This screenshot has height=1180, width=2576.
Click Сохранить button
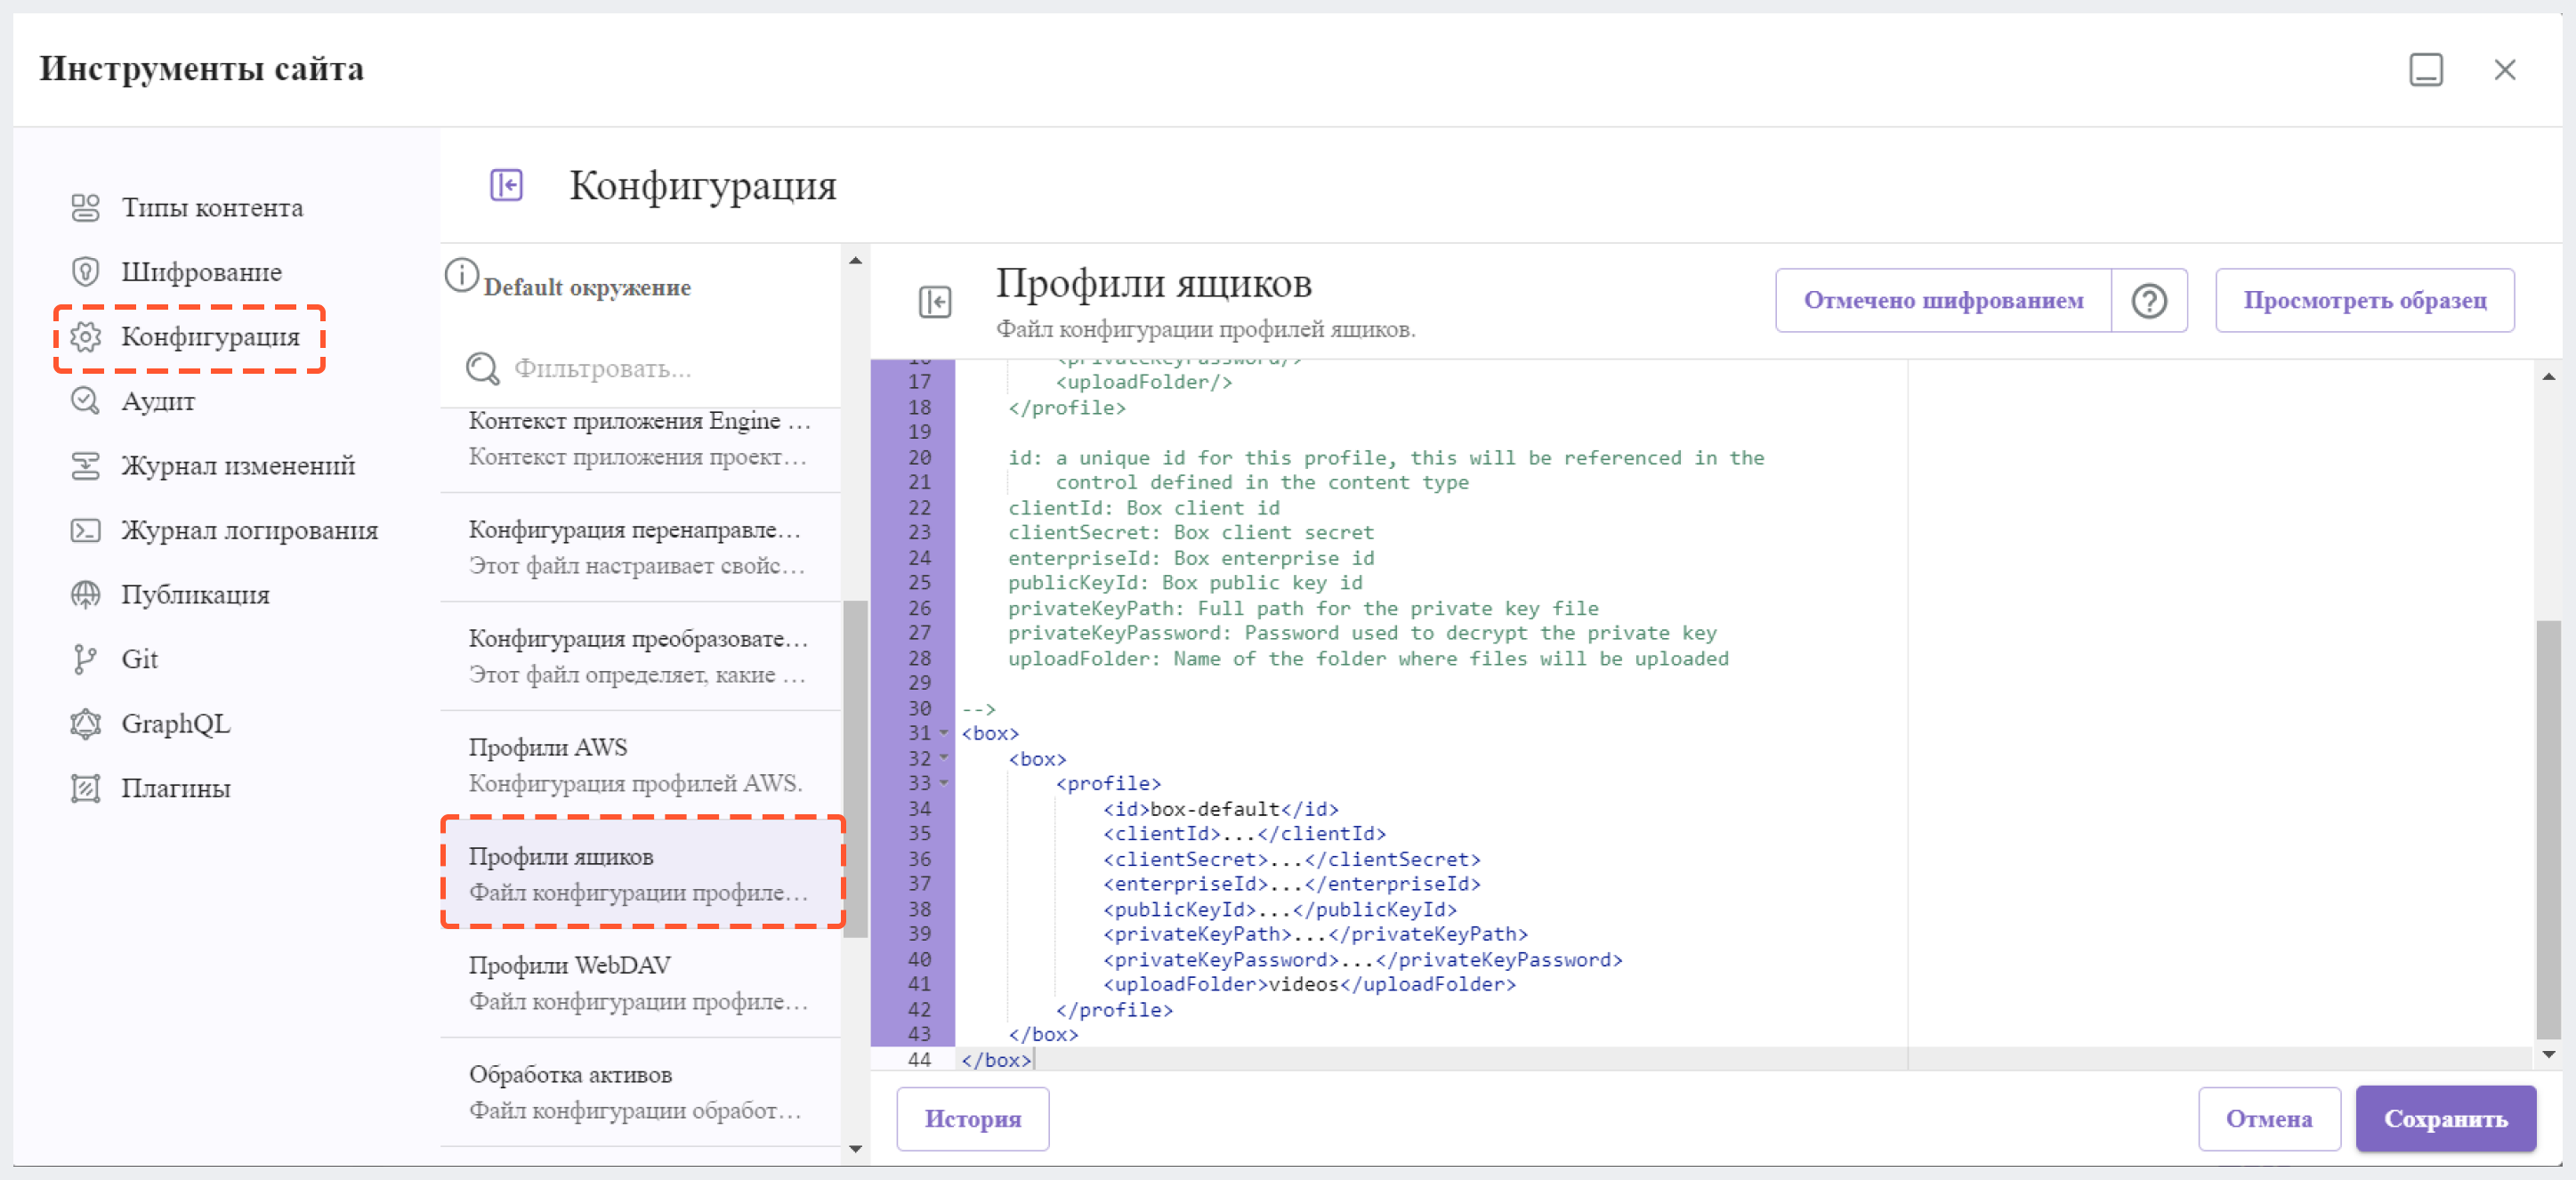point(2445,1119)
